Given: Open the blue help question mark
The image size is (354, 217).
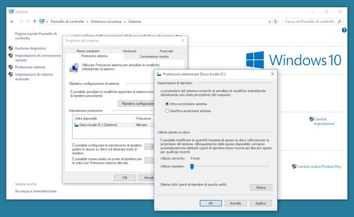Looking at the screenshot, I should click(344, 30).
